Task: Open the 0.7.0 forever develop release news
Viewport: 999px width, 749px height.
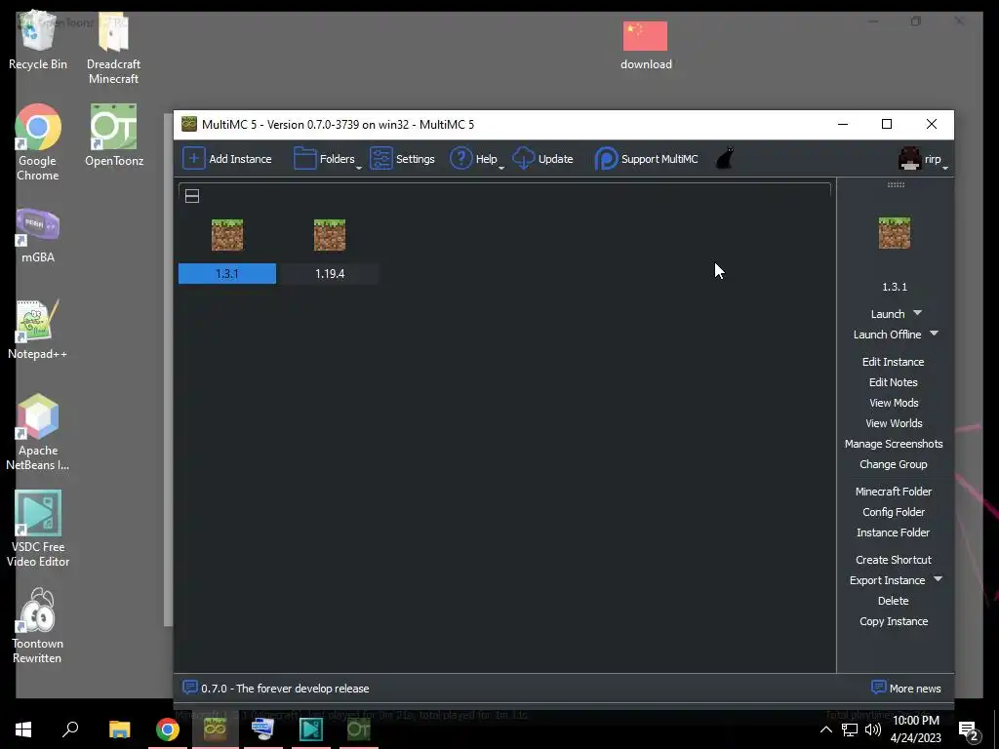Action: pos(276,688)
